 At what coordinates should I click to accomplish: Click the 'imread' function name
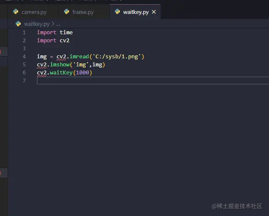pyautogui.click(x=79, y=57)
